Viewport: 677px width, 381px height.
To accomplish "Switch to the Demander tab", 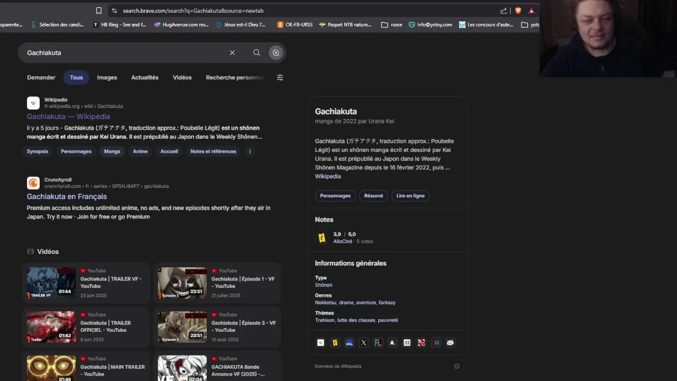I will click(41, 77).
